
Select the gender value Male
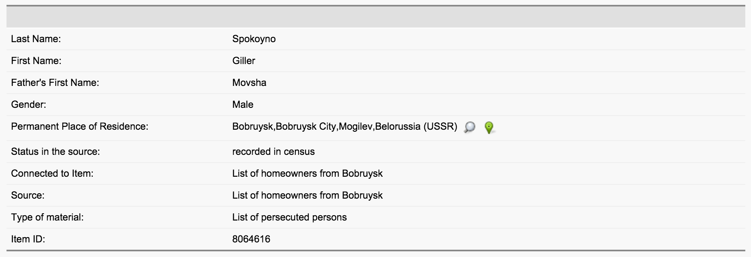242,105
